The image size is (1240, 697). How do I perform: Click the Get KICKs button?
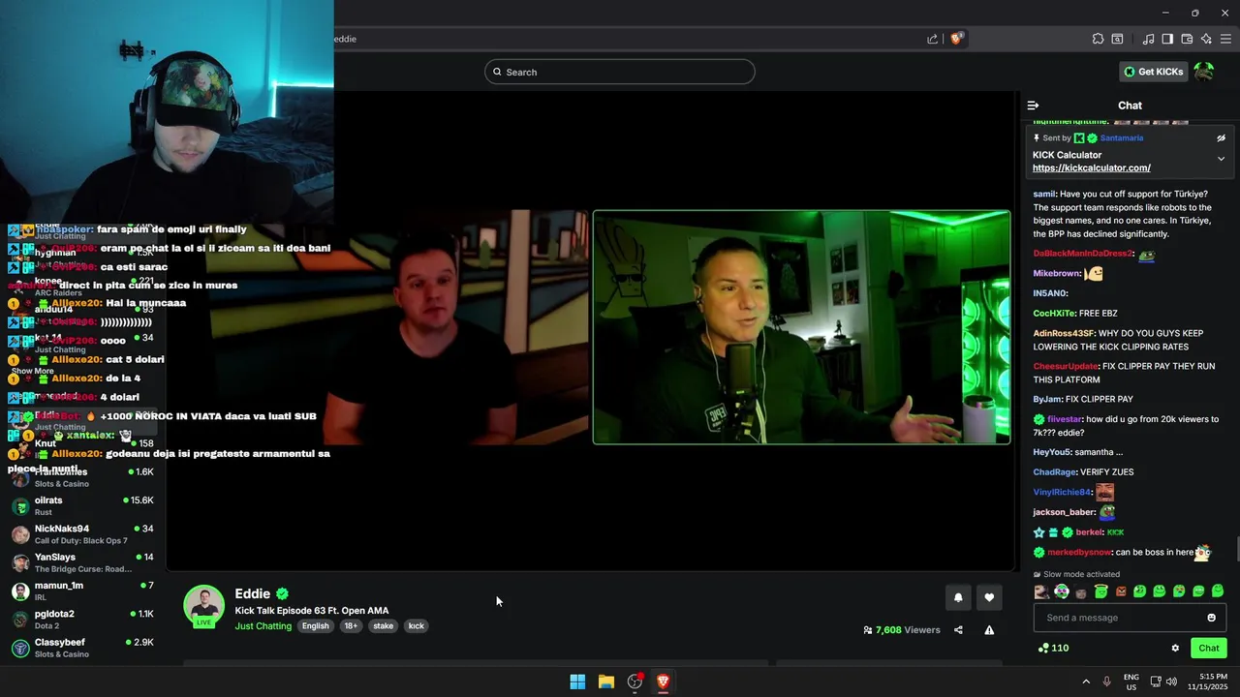click(1153, 72)
